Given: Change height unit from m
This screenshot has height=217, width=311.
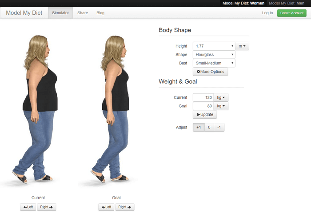Looking at the screenshot, I should pyautogui.click(x=243, y=46).
